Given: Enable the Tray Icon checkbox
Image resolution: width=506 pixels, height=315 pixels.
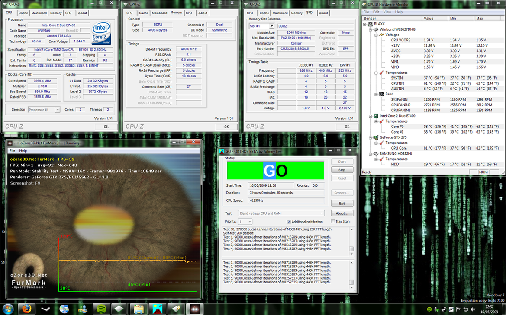Looking at the screenshot, I should 333,222.
